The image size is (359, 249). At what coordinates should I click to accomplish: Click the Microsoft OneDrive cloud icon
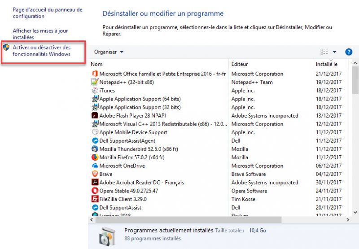coord(95,166)
